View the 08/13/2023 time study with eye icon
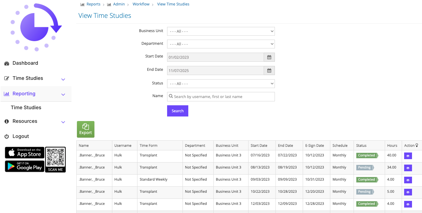Viewport: 422px width, 213px height. tap(408, 168)
